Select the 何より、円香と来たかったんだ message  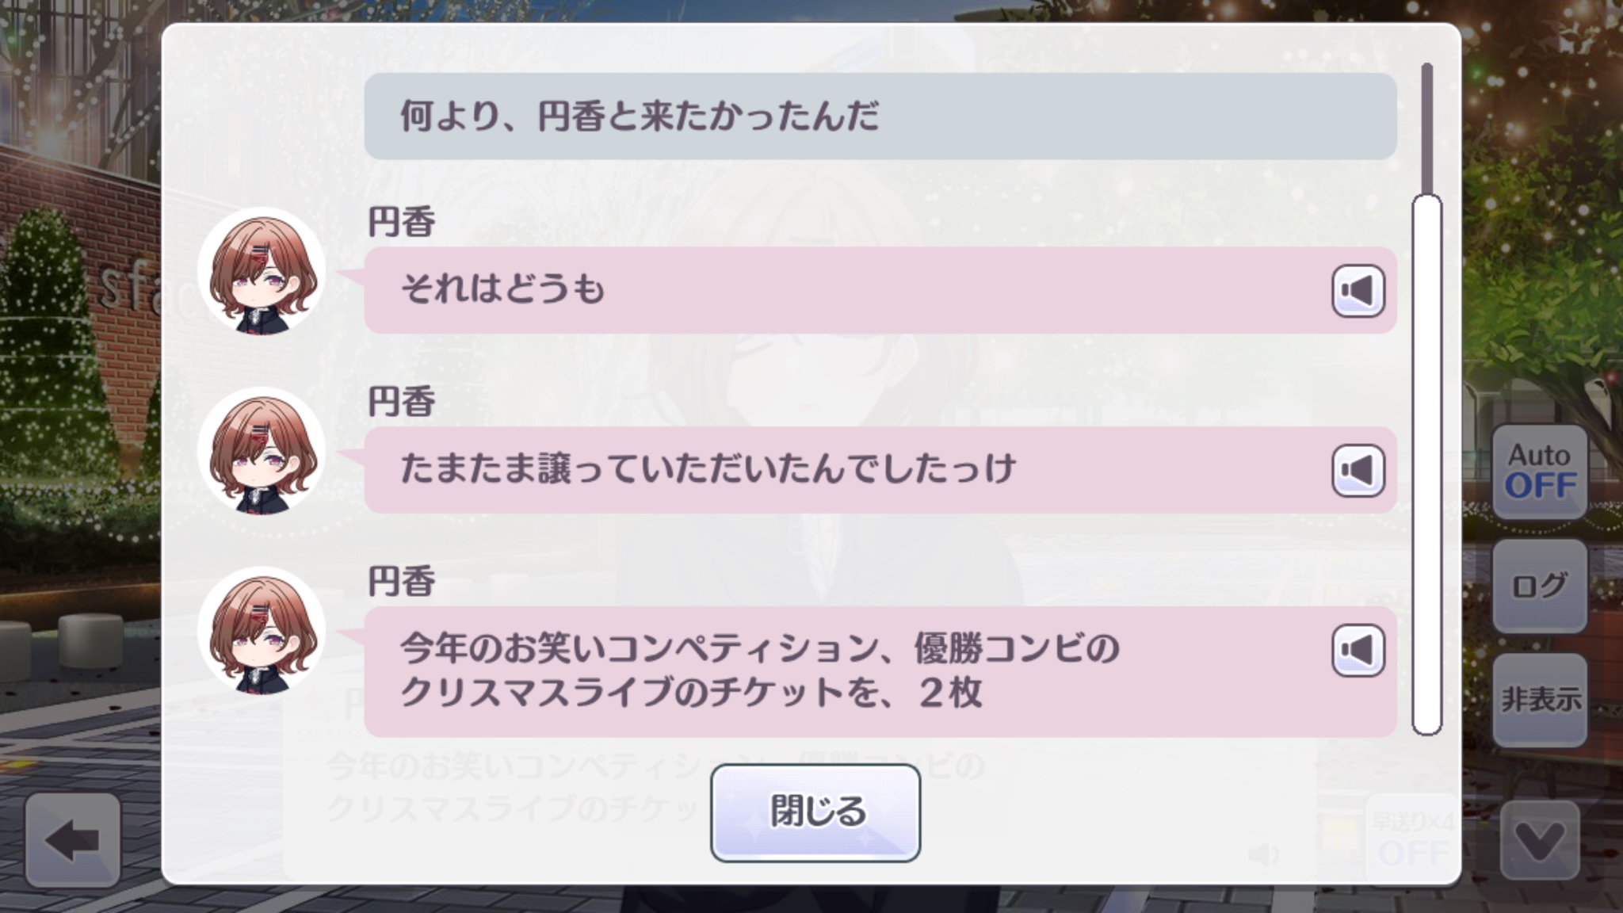click(880, 117)
